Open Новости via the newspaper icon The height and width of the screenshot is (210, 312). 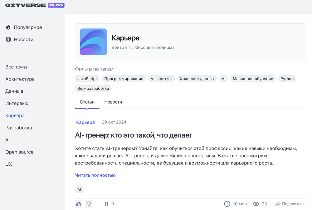pos(8,39)
